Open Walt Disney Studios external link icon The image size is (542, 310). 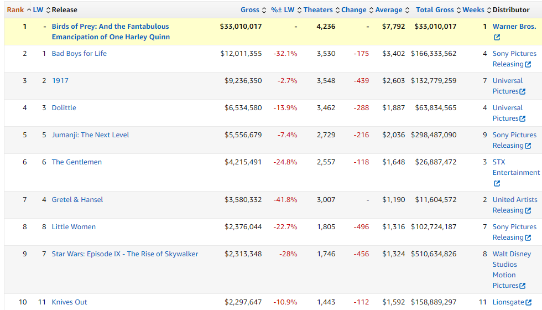coord(522,286)
